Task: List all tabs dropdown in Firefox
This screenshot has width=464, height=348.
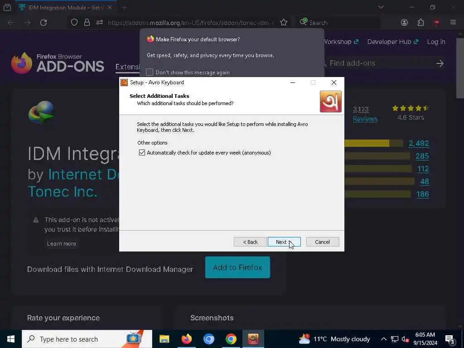Action: tap(381, 7)
